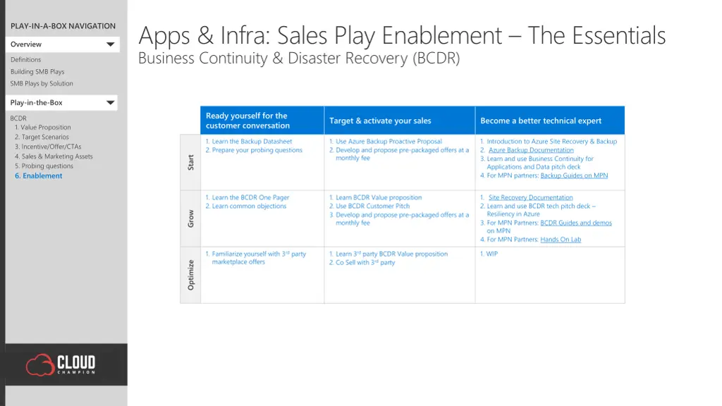Navigate to 1. Value Proposition
Image resolution: width=722 pixels, height=406 pixels.
point(43,128)
